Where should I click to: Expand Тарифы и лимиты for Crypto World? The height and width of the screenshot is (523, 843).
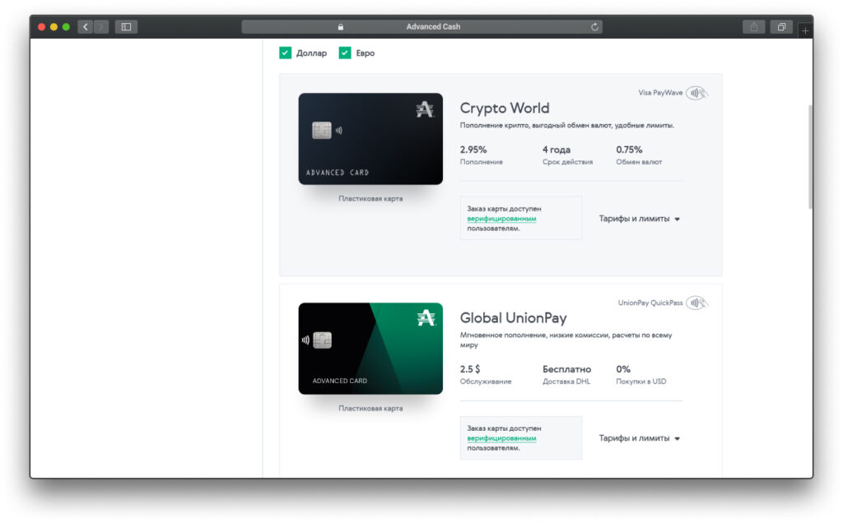coord(639,219)
